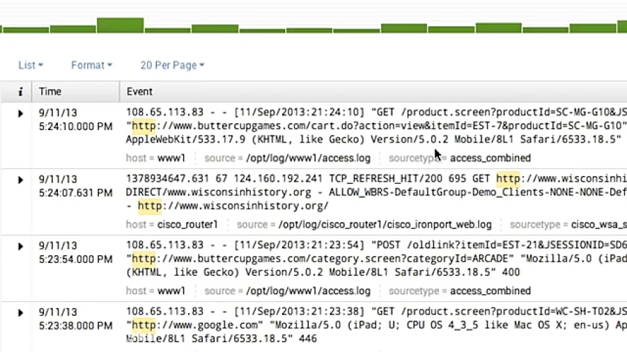The image size is (627, 352).
Task: Click http://www.google.com referrer text
Action: click(195, 325)
